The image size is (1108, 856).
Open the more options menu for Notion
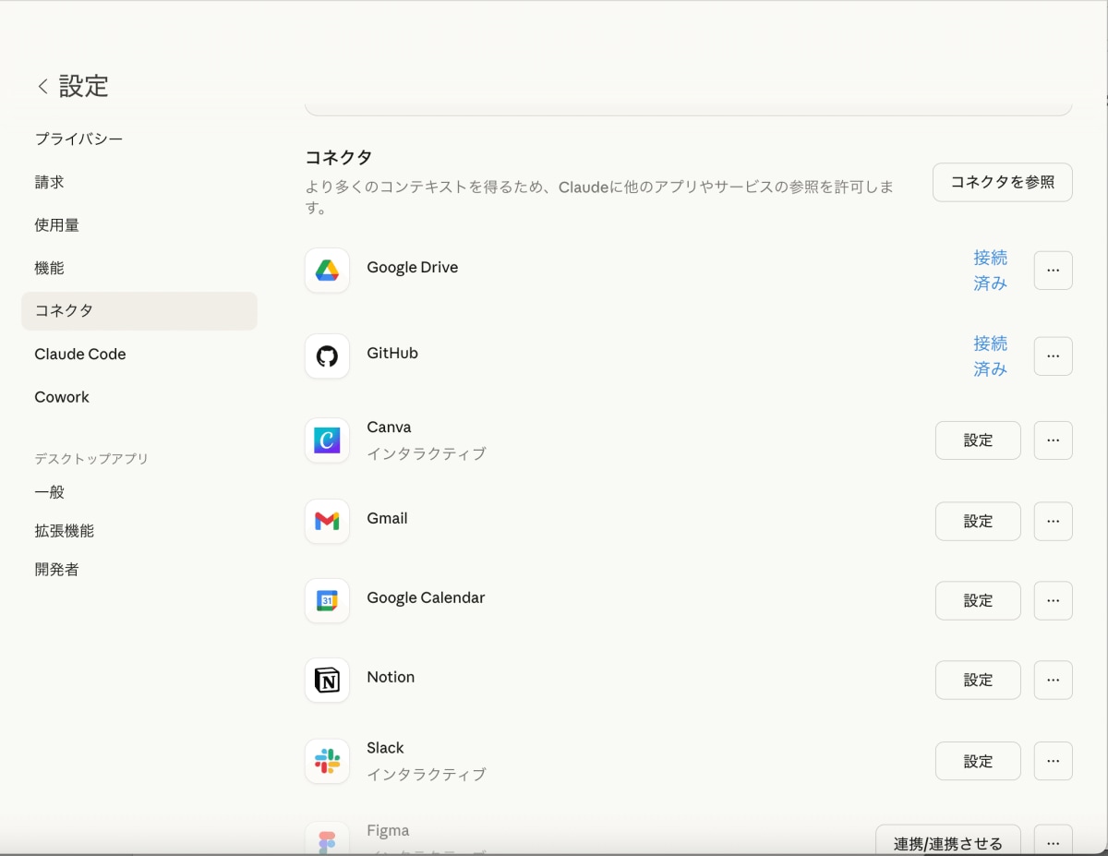coord(1053,681)
